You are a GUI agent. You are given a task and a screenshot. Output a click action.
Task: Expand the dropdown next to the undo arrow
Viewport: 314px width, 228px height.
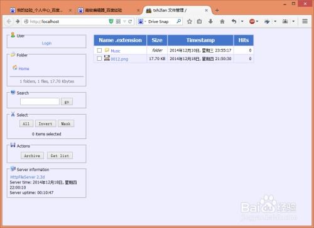point(242,21)
